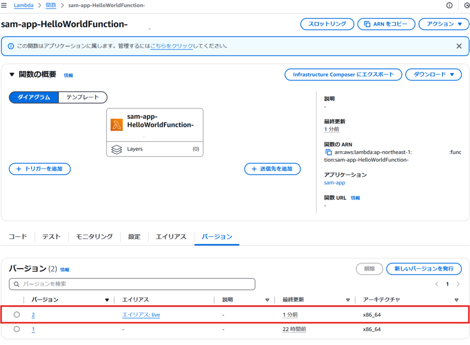Open 情報 link beside 関数の概要

pyautogui.click(x=68, y=75)
